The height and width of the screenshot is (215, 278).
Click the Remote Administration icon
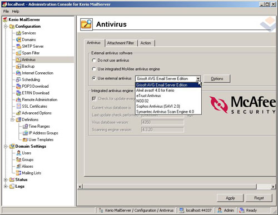point(18,99)
